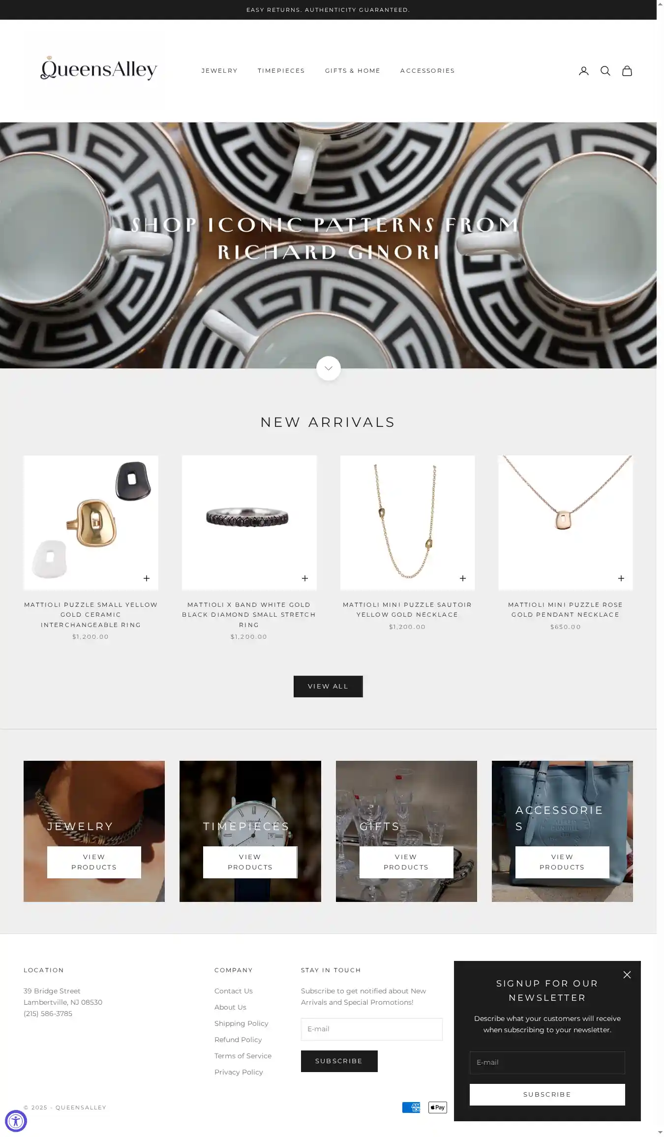Click the hero scroll-down chevron button

[328, 368]
